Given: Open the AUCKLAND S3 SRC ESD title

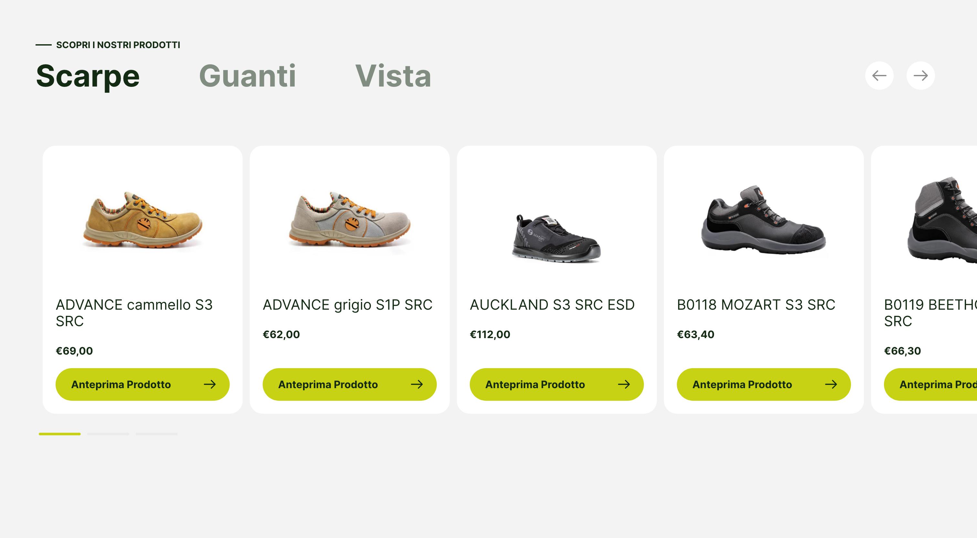Looking at the screenshot, I should pyautogui.click(x=552, y=305).
